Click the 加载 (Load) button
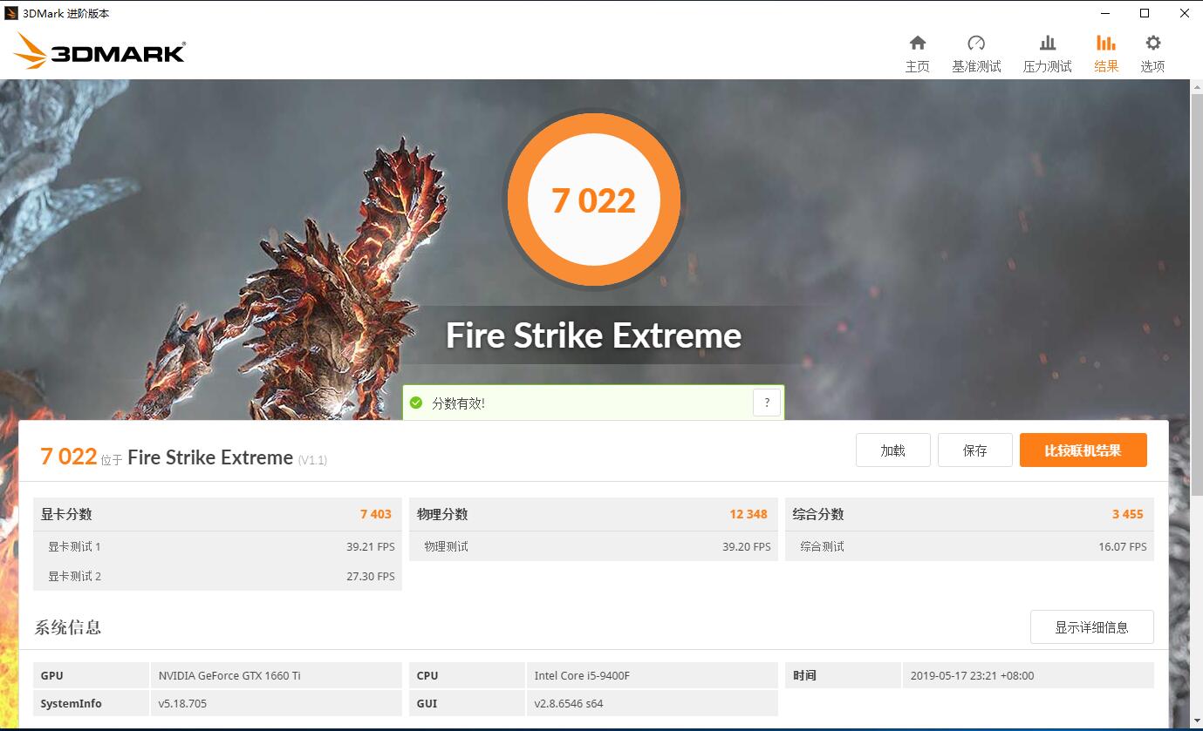Screen dimensions: 1203x731 (892, 450)
